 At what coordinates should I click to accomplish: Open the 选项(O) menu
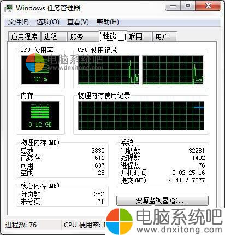[48, 22]
